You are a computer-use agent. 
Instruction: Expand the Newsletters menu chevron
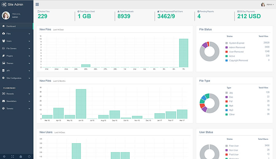click(29, 101)
